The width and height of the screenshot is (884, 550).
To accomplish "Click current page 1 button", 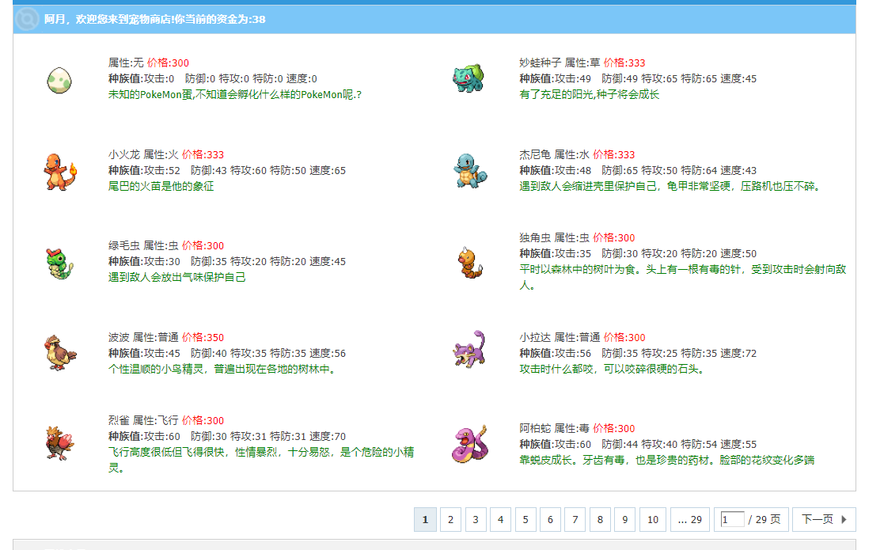I will [425, 520].
